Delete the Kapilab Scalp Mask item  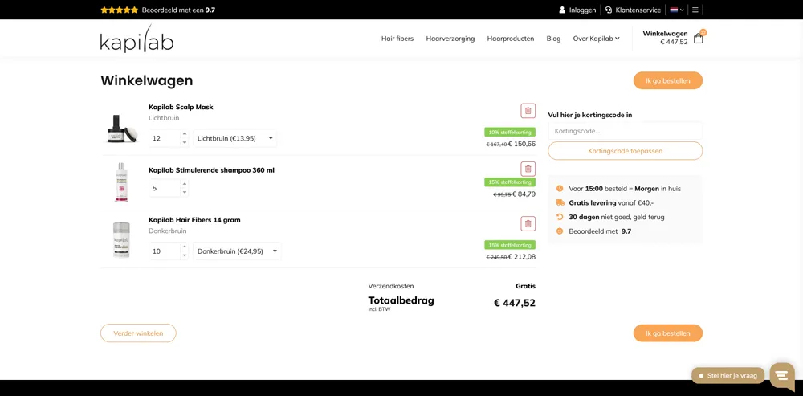tap(528, 111)
